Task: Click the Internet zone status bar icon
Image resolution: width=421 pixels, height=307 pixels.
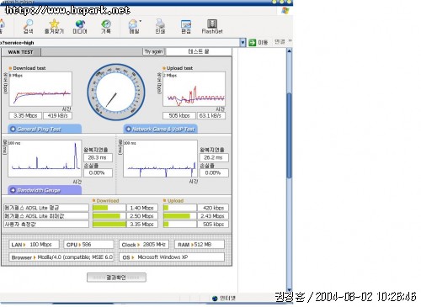Action: coord(216,299)
